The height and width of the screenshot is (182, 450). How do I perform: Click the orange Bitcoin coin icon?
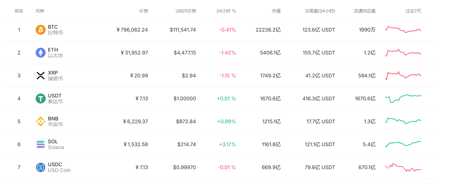click(x=41, y=30)
